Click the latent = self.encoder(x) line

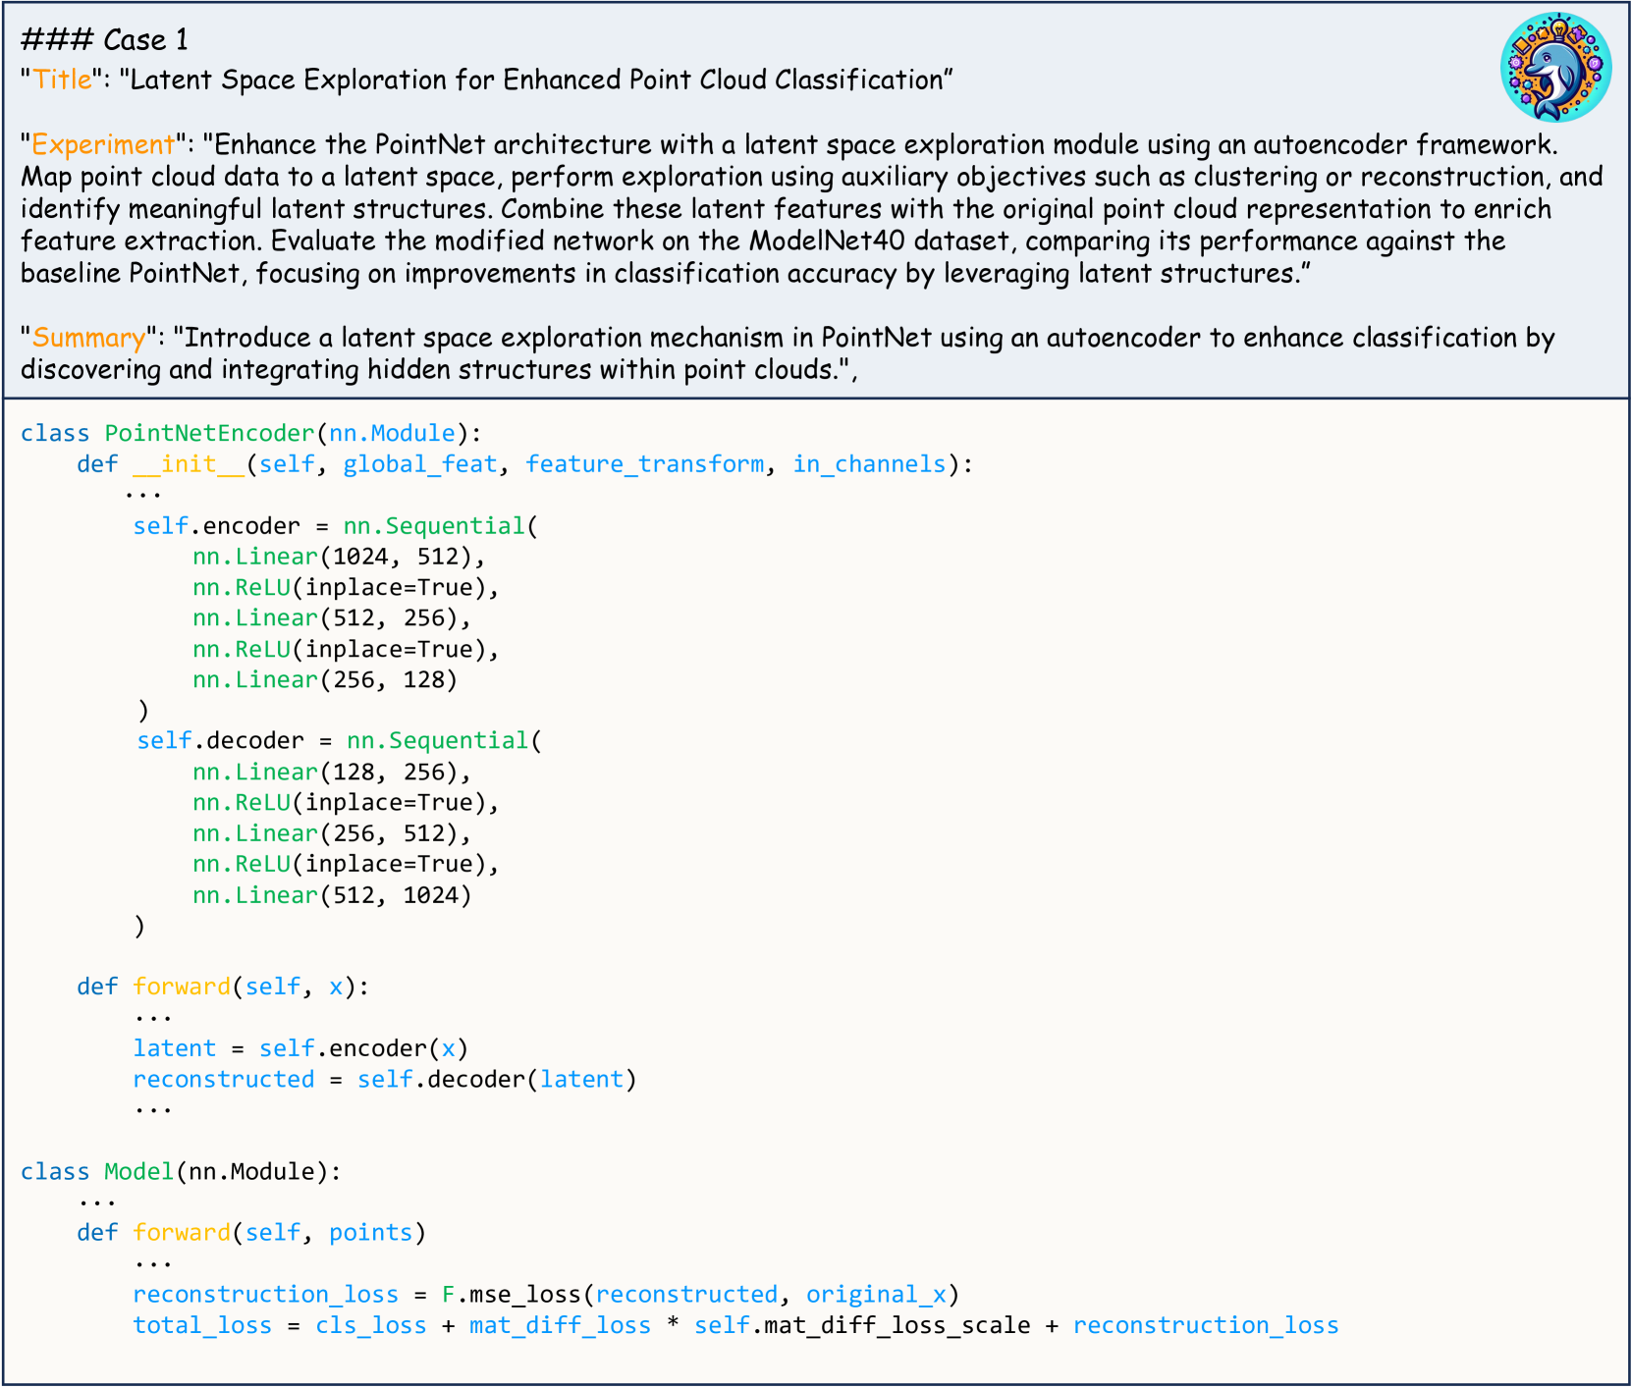click(300, 1048)
